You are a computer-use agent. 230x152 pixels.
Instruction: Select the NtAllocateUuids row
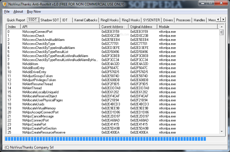click(x=113, y=104)
